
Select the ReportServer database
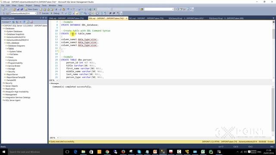pyautogui.click(x=13, y=74)
